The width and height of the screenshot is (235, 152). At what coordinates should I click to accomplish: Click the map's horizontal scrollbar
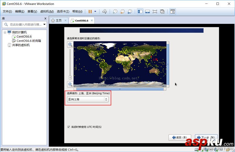[x=120, y=89]
